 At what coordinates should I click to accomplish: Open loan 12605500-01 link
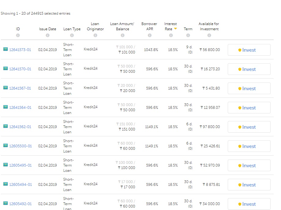pos(21,146)
